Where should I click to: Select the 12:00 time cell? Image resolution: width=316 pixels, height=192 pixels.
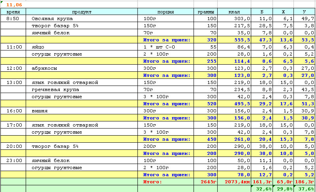tap(13, 68)
